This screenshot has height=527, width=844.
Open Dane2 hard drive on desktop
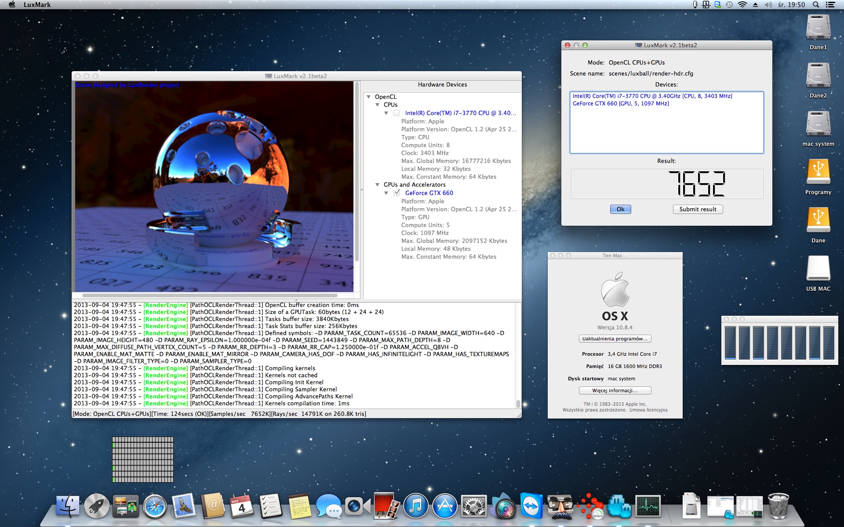point(818,76)
